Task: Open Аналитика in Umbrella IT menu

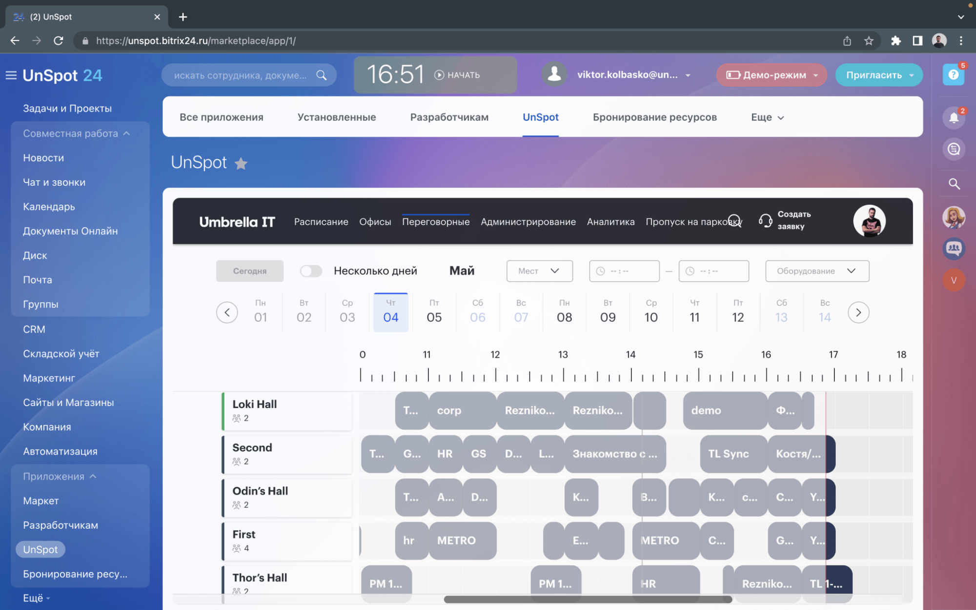Action: 610,222
